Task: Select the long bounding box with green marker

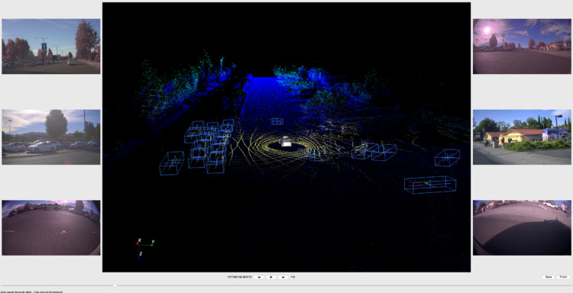Action: point(430,185)
